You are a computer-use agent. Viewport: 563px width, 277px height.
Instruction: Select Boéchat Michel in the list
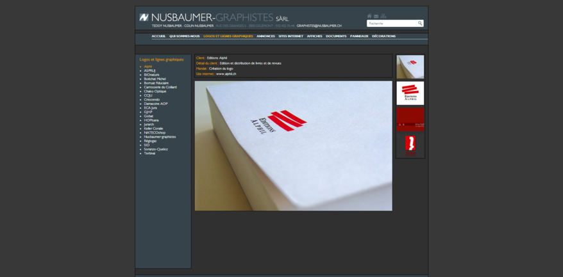point(155,79)
